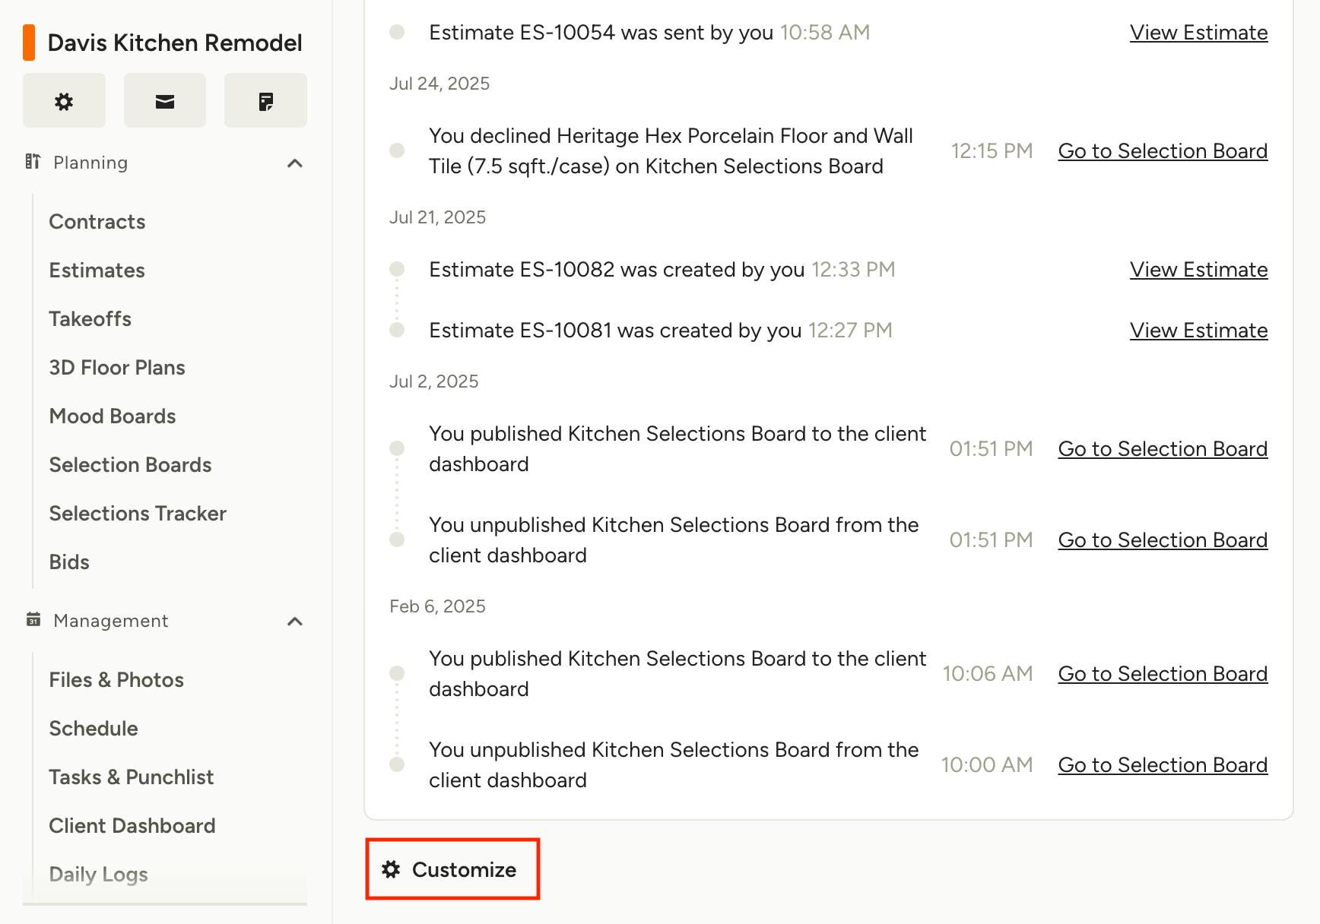Image resolution: width=1320 pixels, height=924 pixels.
Task: Open Files & Photos section
Action: (x=116, y=680)
